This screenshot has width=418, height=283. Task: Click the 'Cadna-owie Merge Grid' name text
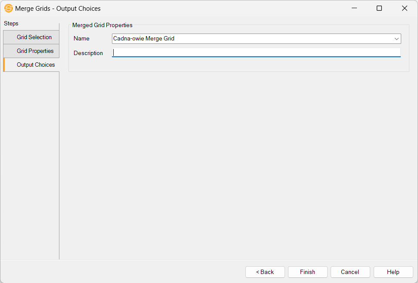point(144,39)
